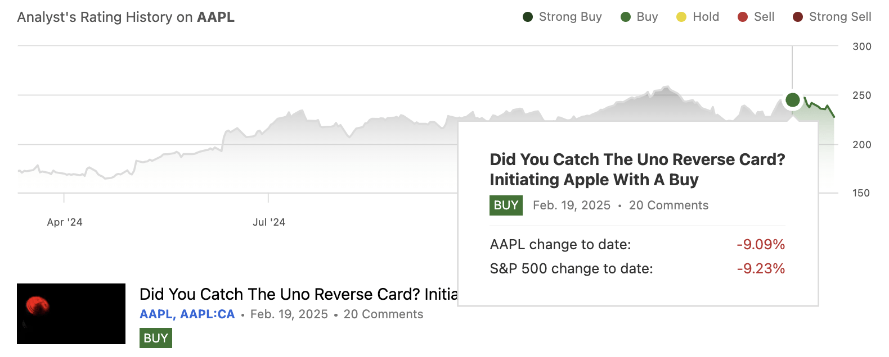The width and height of the screenshot is (889, 357).
Task: Click the dark green Strong Buy legend dot
Action: (x=527, y=17)
